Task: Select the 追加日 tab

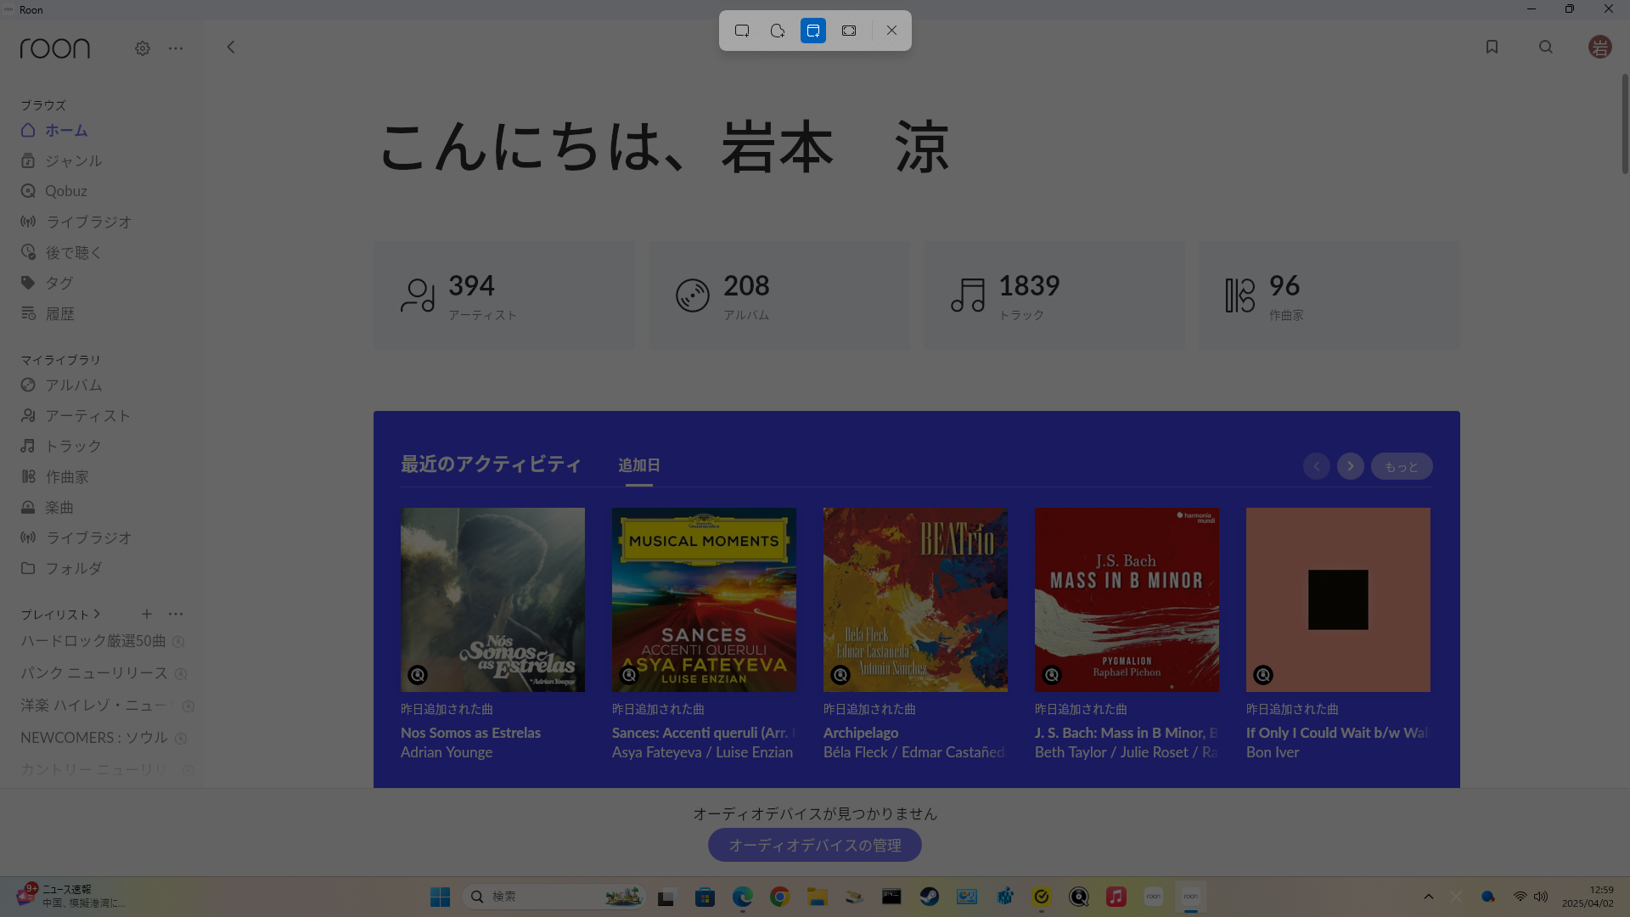Action: (x=639, y=465)
